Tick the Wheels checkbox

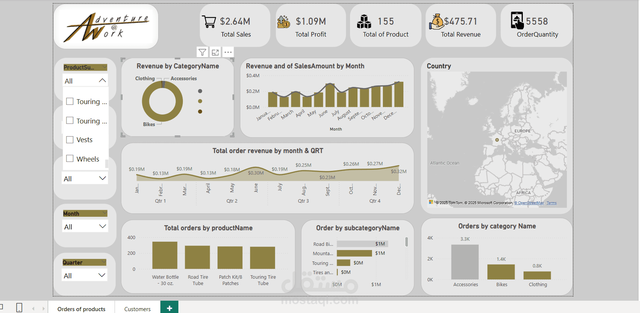(x=70, y=159)
